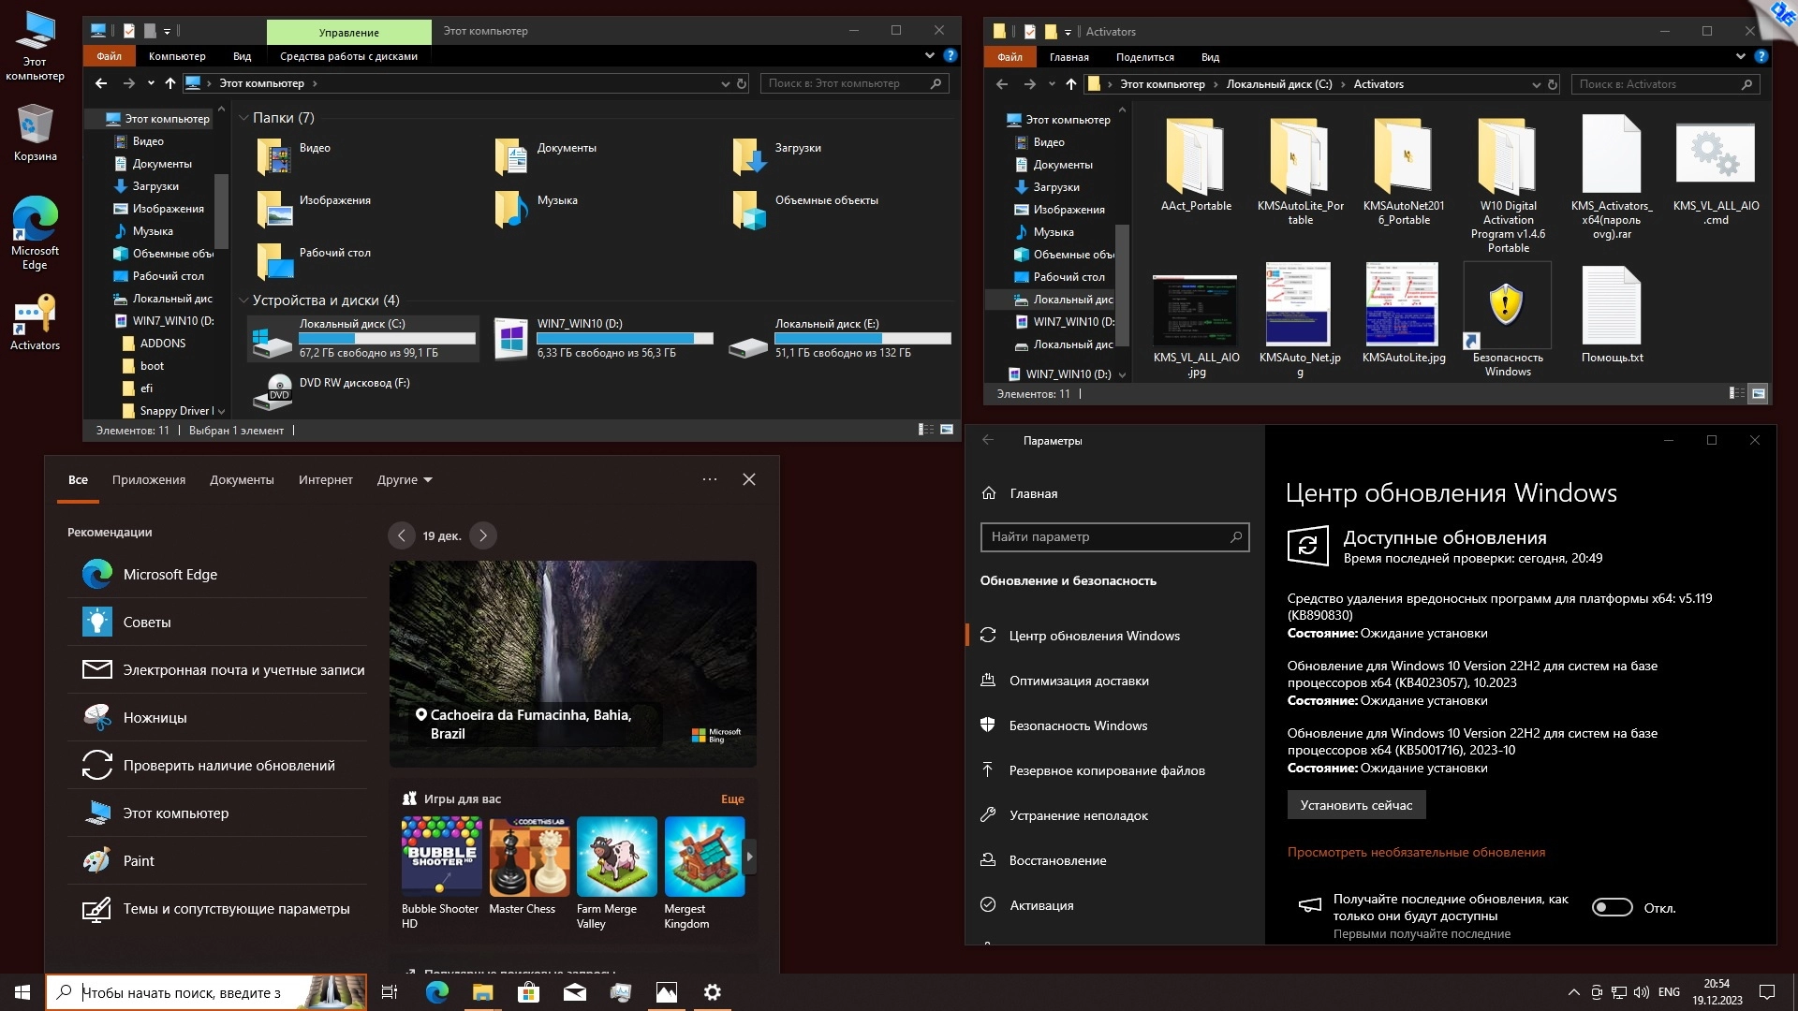Screen dimensions: 1798x1011
Task: Expand the Другие search filter dropdown
Action: (x=405, y=480)
